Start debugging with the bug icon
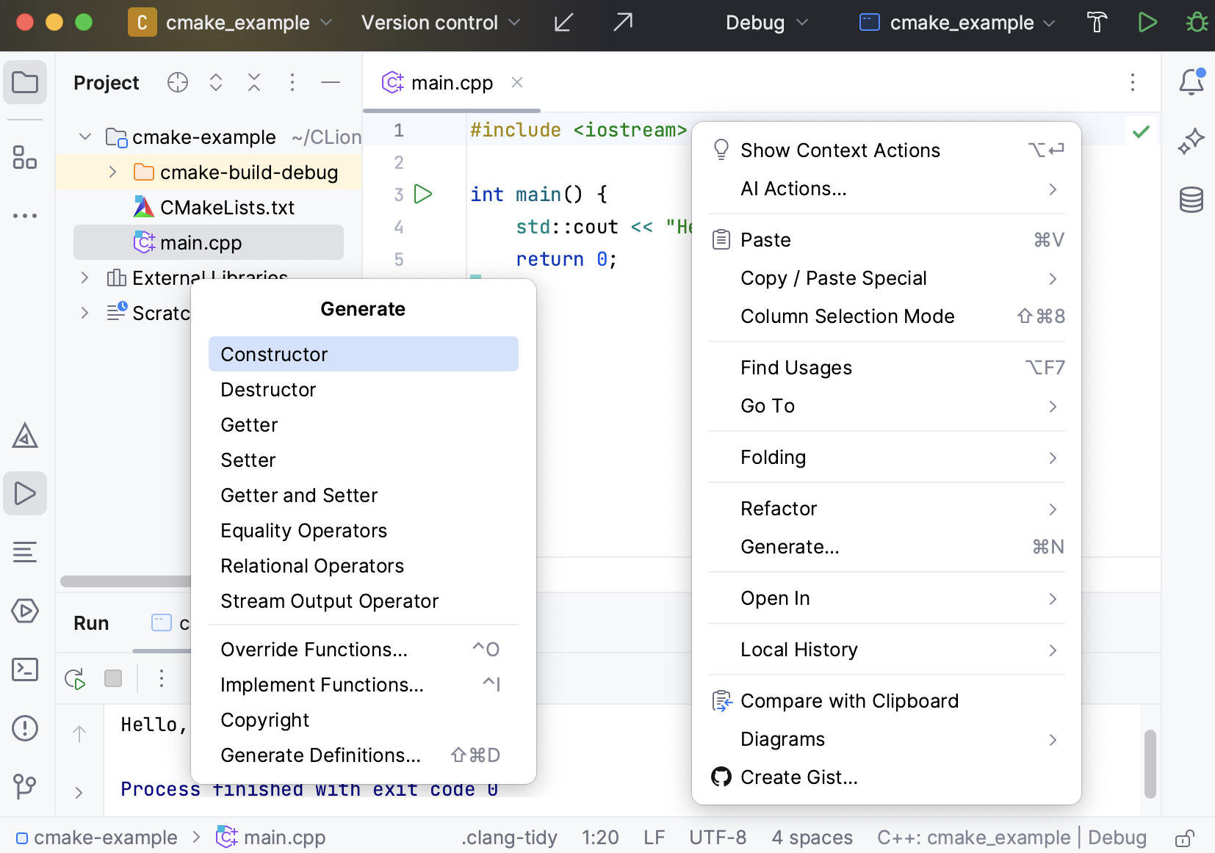The width and height of the screenshot is (1215, 853). coord(1196,22)
